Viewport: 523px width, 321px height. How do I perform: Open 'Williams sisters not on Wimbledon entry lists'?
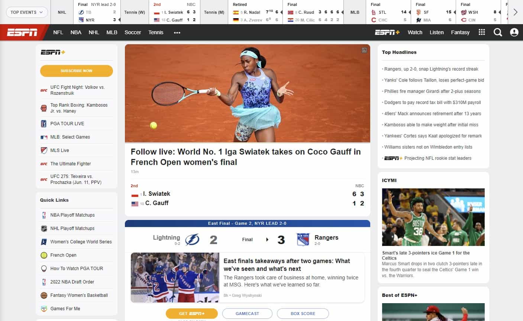[428, 147]
